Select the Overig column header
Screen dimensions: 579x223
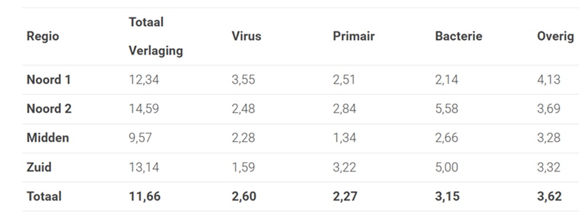[555, 37]
